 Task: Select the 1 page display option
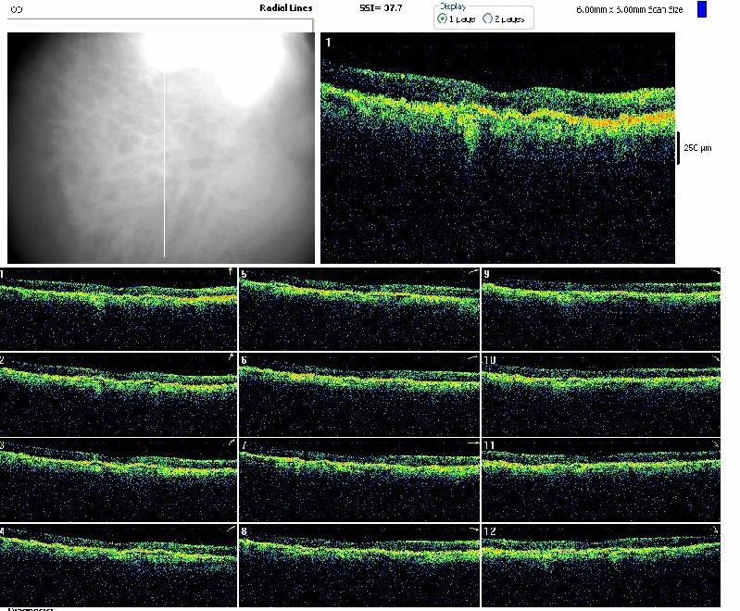click(443, 19)
